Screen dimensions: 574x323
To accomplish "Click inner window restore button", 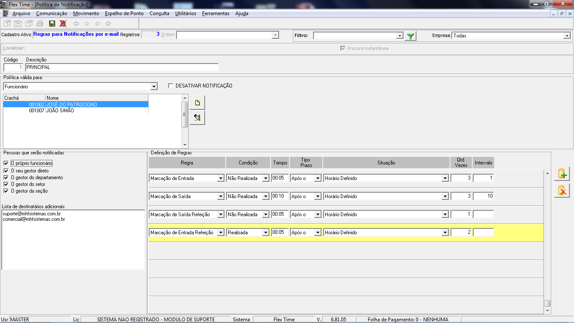I will tap(561, 13).
